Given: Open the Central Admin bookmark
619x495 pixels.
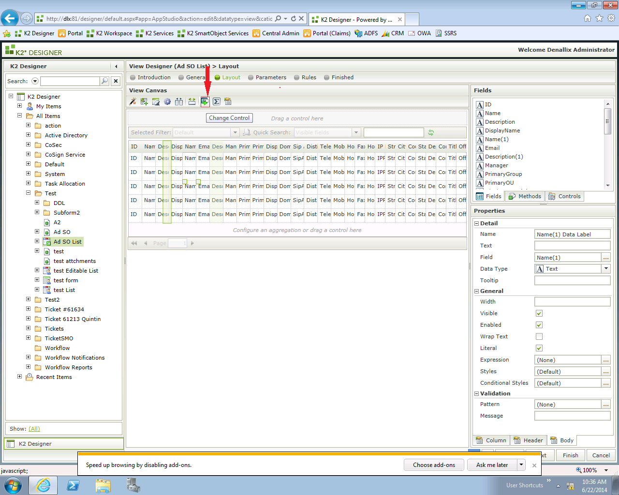Looking at the screenshot, I should coord(276,33).
